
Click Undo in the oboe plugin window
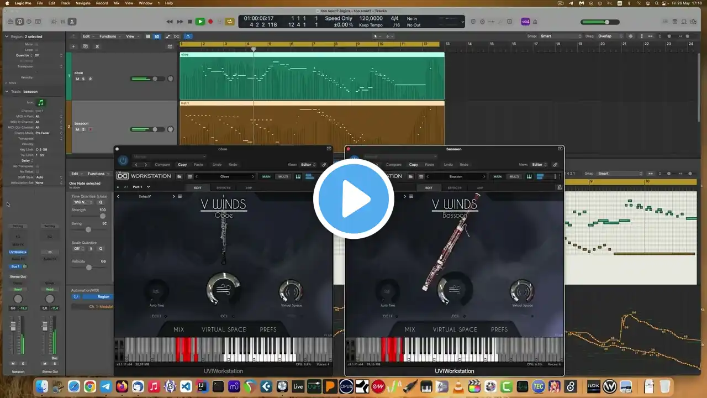[x=217, y=165]
